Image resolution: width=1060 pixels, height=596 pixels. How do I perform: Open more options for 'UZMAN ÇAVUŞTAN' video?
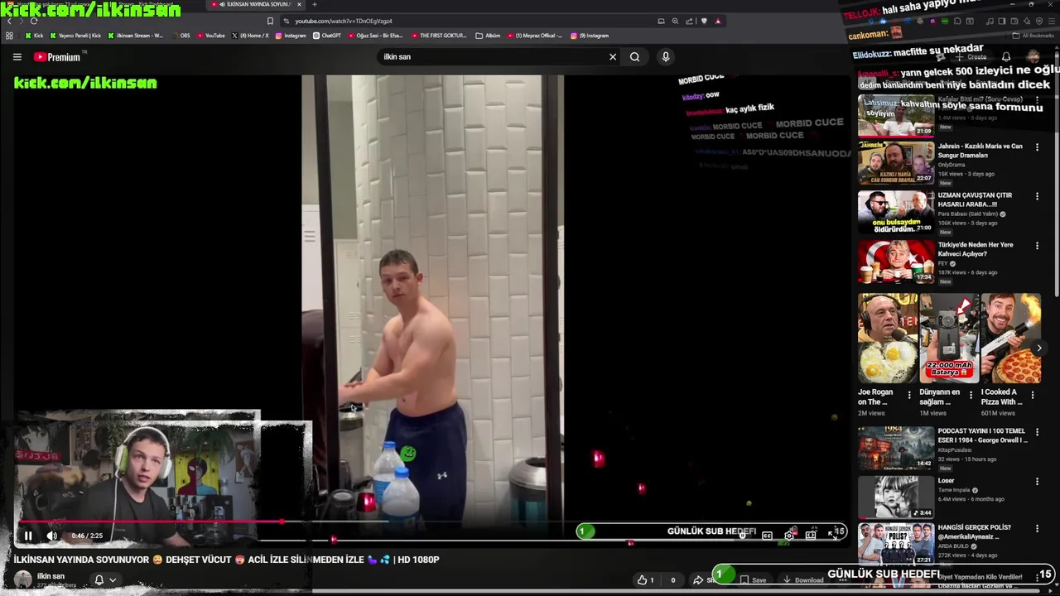click(x=1037, y=196)
